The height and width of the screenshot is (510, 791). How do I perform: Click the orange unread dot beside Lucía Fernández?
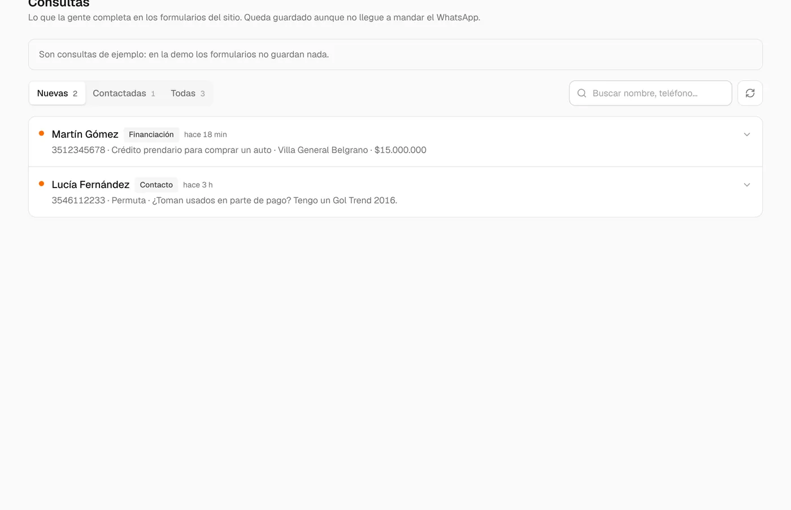pos(41,184)
